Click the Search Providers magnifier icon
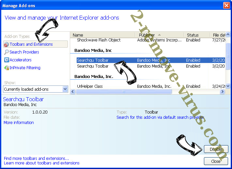The height and width of the screenshot is (169, 232). pyautogui.click(x=6, y=52)
